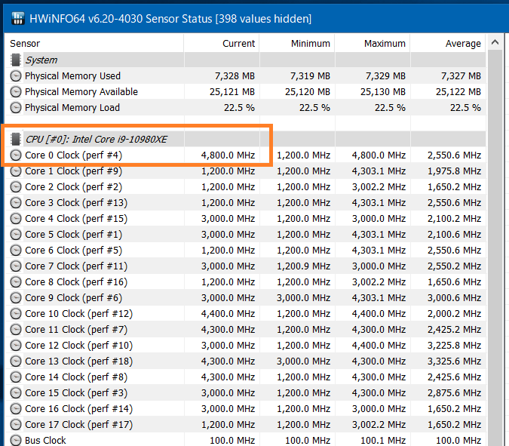
Task: Select Core 1 Clock (perf #9) label
Action: [74, 171]
